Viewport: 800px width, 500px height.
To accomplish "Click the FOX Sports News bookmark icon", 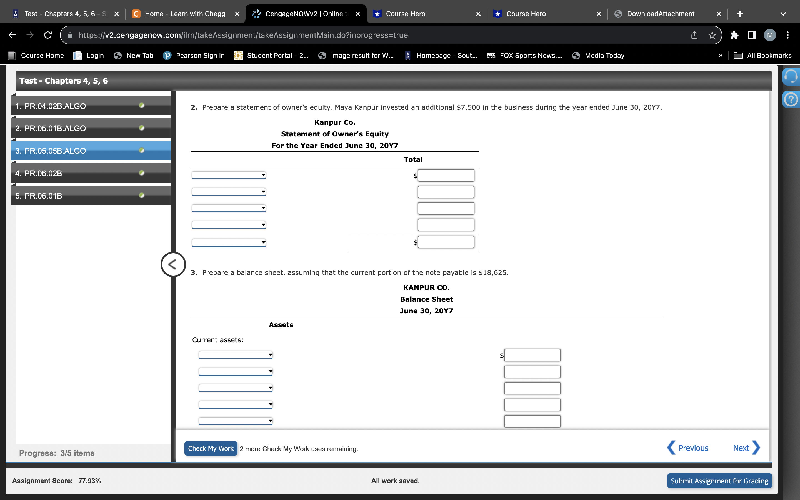I will pos(491,56).
